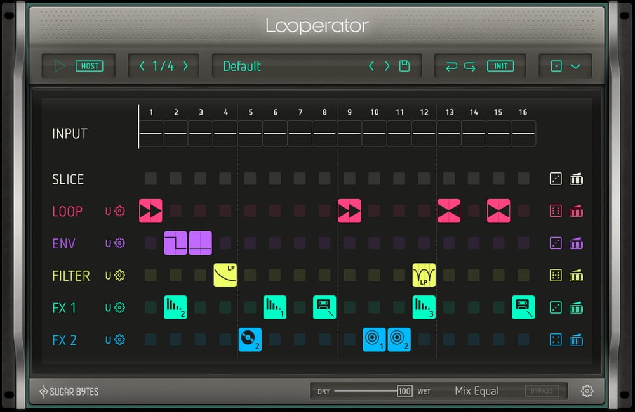Click the 100 mix value box
The image size is (635, 412).
(404, 391)
